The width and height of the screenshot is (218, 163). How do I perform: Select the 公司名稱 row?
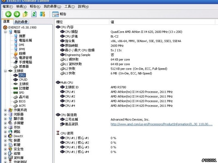[x=105, y=120]
